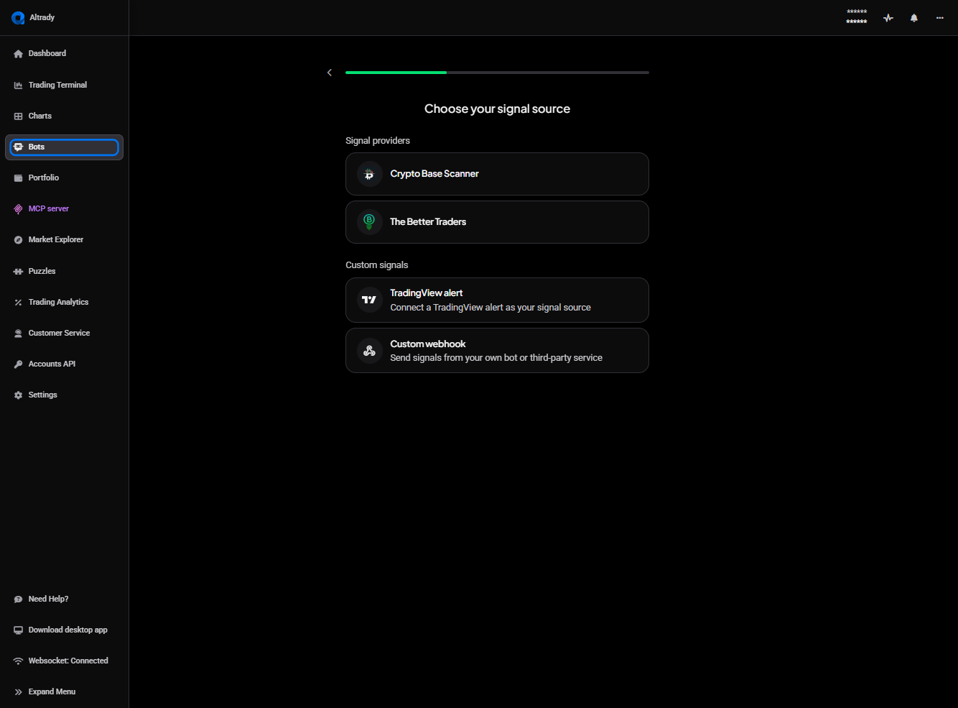Screen dimensions: 958x708
Task: Click the Puzzles piece icon
Action: 19,272
